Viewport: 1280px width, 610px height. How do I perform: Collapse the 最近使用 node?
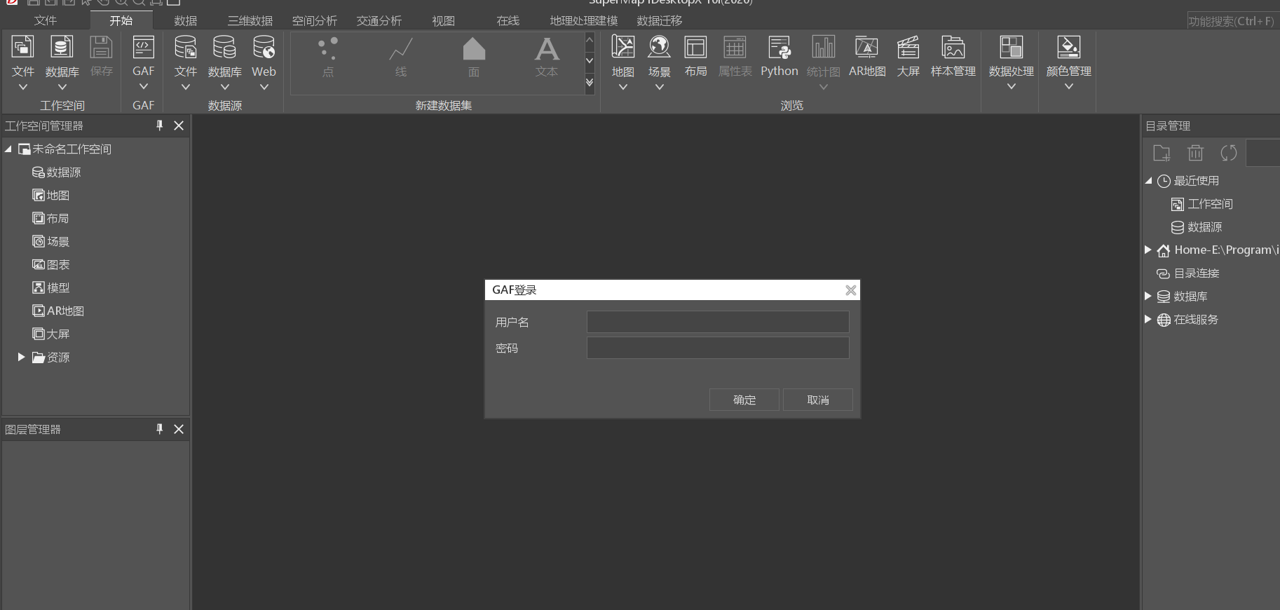(x=1148, y=181)
